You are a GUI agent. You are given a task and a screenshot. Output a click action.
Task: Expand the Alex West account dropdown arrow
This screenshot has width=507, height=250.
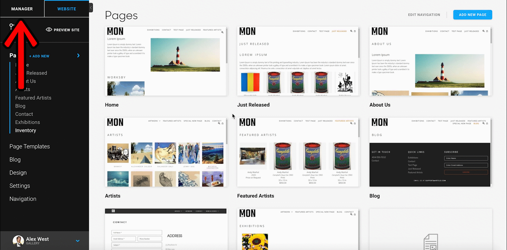click(x=78, y=241)
